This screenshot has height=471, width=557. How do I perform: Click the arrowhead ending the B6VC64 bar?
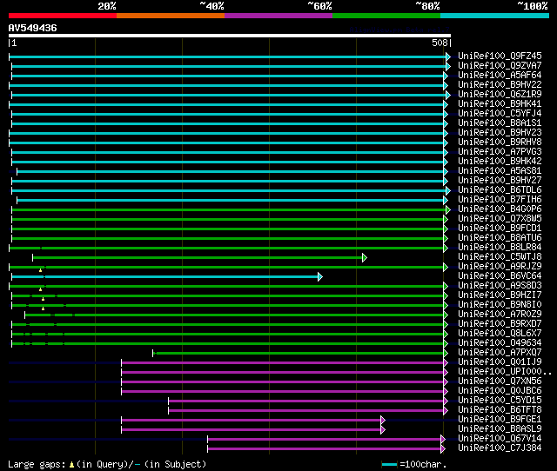(320, 276)
